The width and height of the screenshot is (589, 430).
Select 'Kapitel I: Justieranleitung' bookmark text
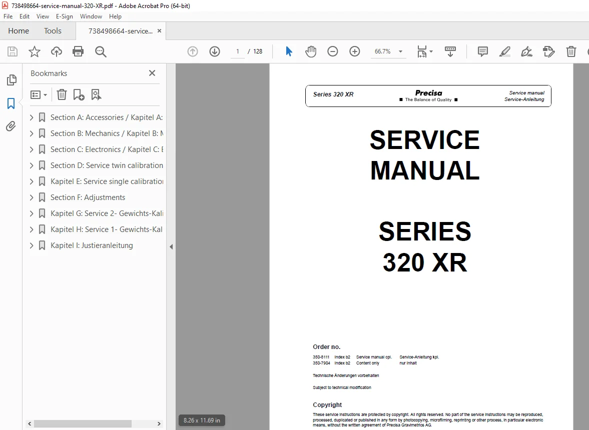point(92,245)
